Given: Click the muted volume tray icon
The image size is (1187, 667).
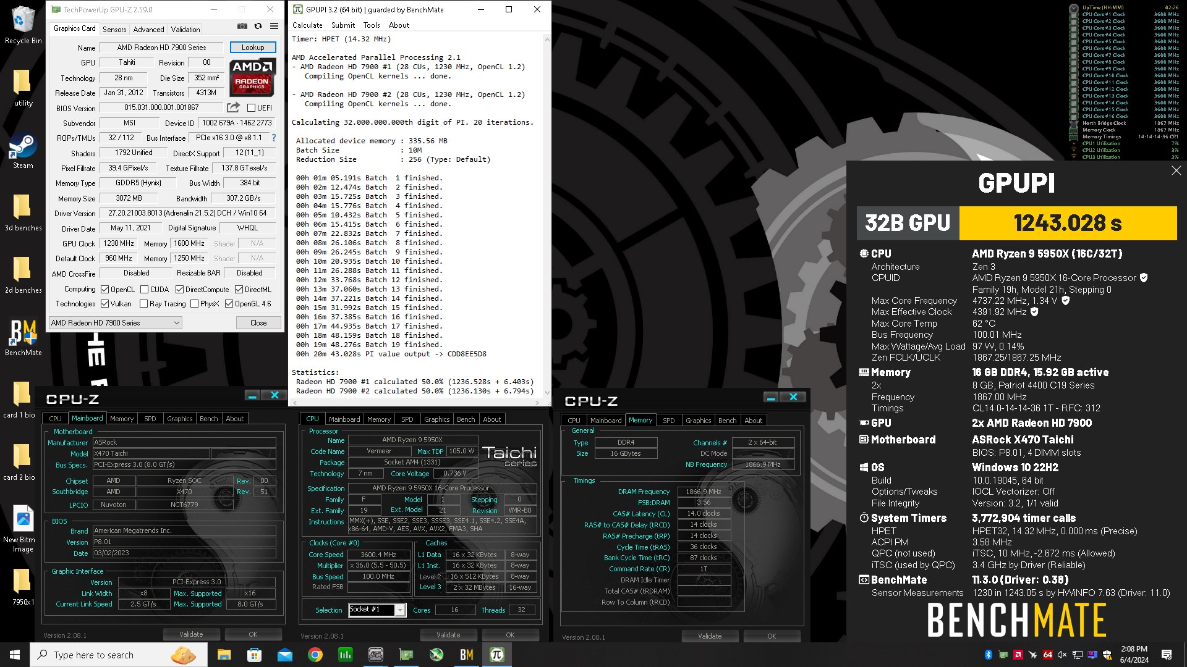Looking at the screenshot, I should (1062, 655).
